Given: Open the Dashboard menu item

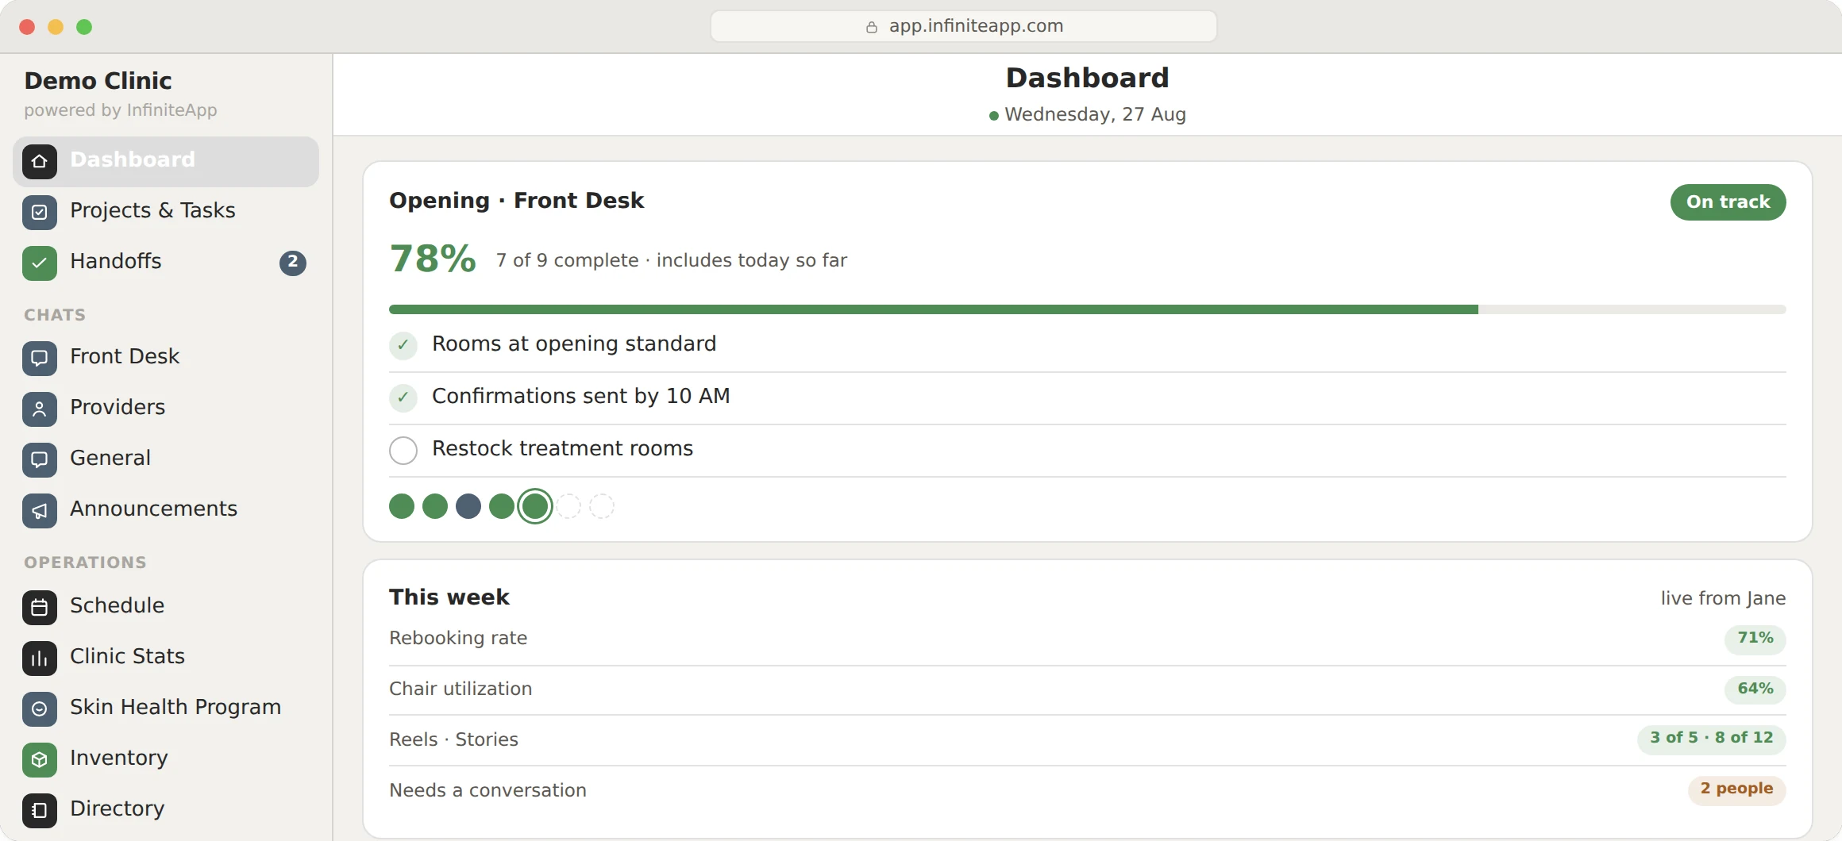Looking at the screenshot, I should 166,162.
